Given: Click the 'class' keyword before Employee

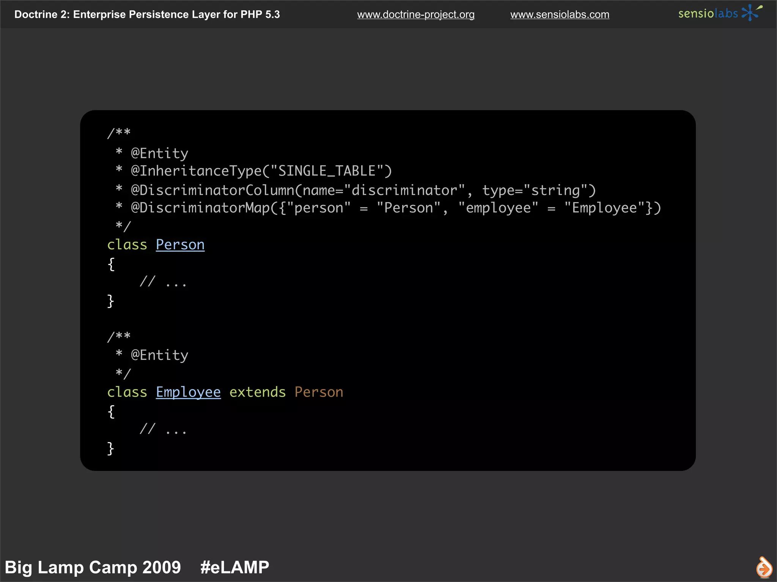Looking at the screenshot, I should point(127,392).
